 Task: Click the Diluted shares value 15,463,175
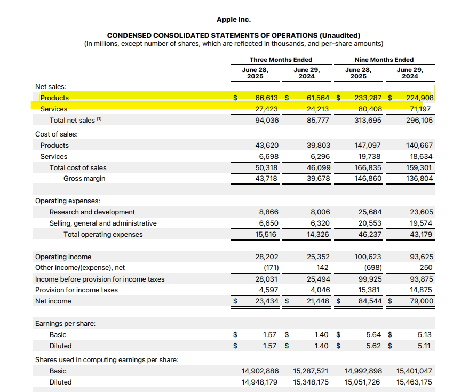(x=414, y=382)
